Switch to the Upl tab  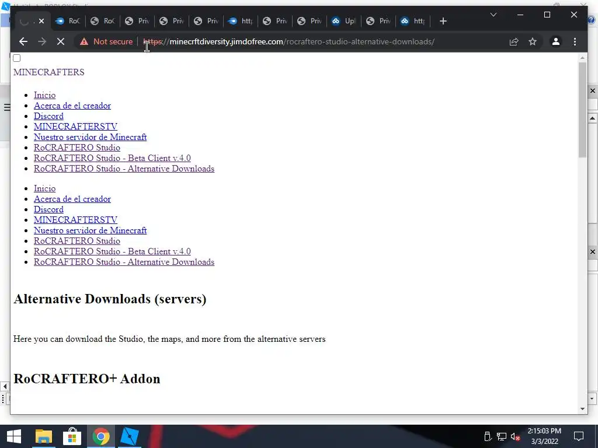343,21
